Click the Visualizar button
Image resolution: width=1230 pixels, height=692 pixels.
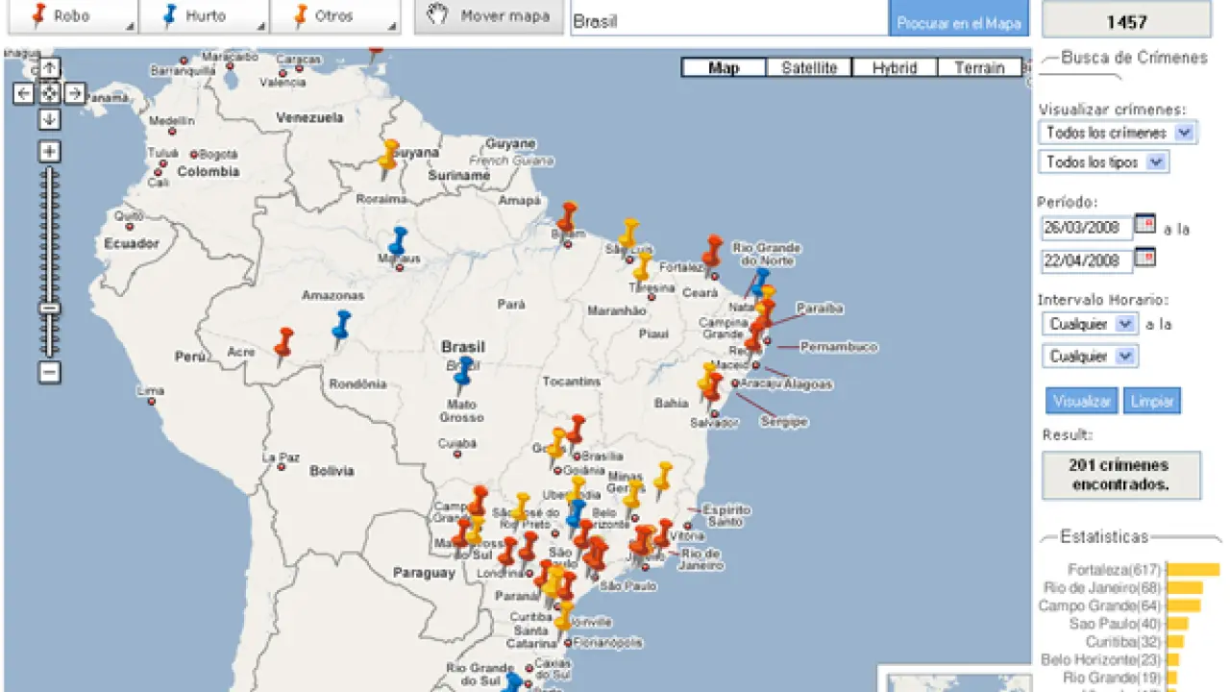1082,401
